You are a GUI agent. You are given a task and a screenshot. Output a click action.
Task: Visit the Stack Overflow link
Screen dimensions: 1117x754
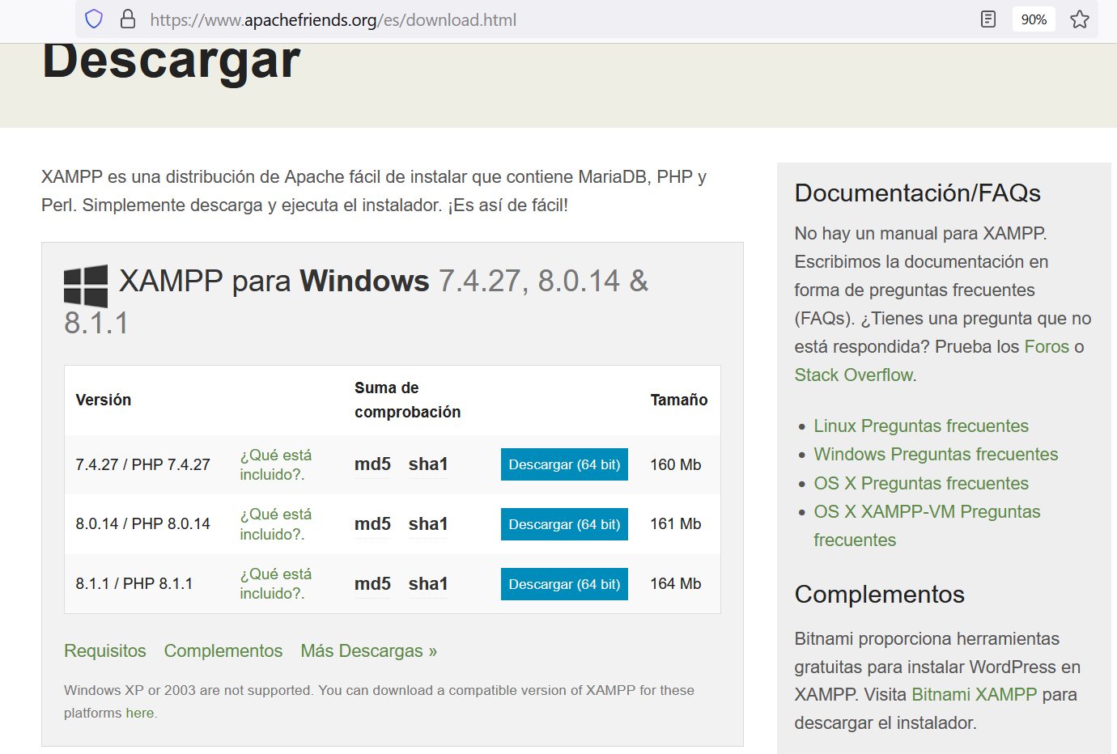point(854,375)
